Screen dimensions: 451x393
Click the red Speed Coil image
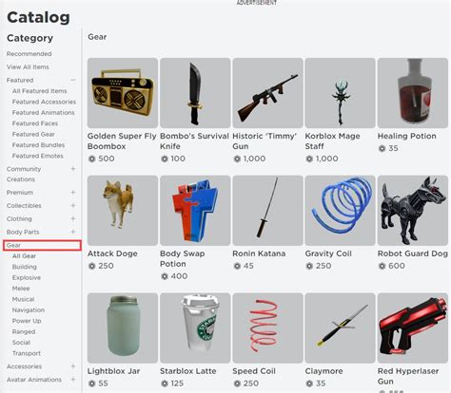tap(267, 327)
